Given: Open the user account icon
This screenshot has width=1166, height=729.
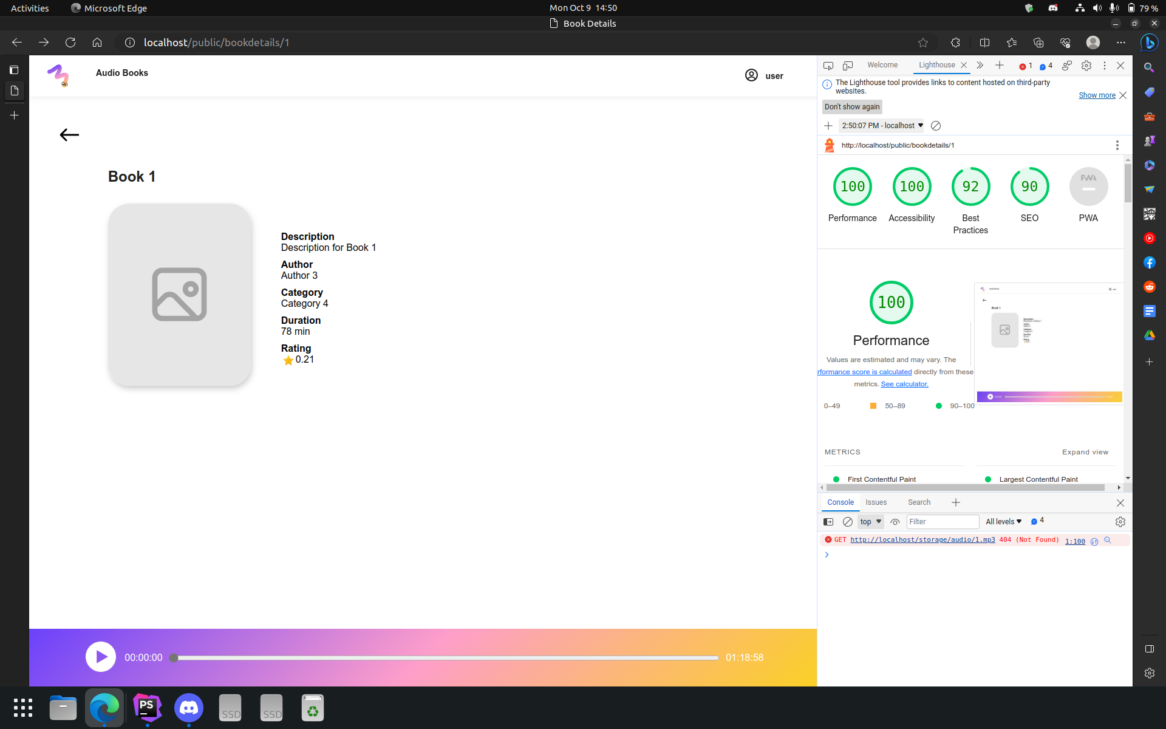Looking at the screenshot, I should click(x=751, y=75).
